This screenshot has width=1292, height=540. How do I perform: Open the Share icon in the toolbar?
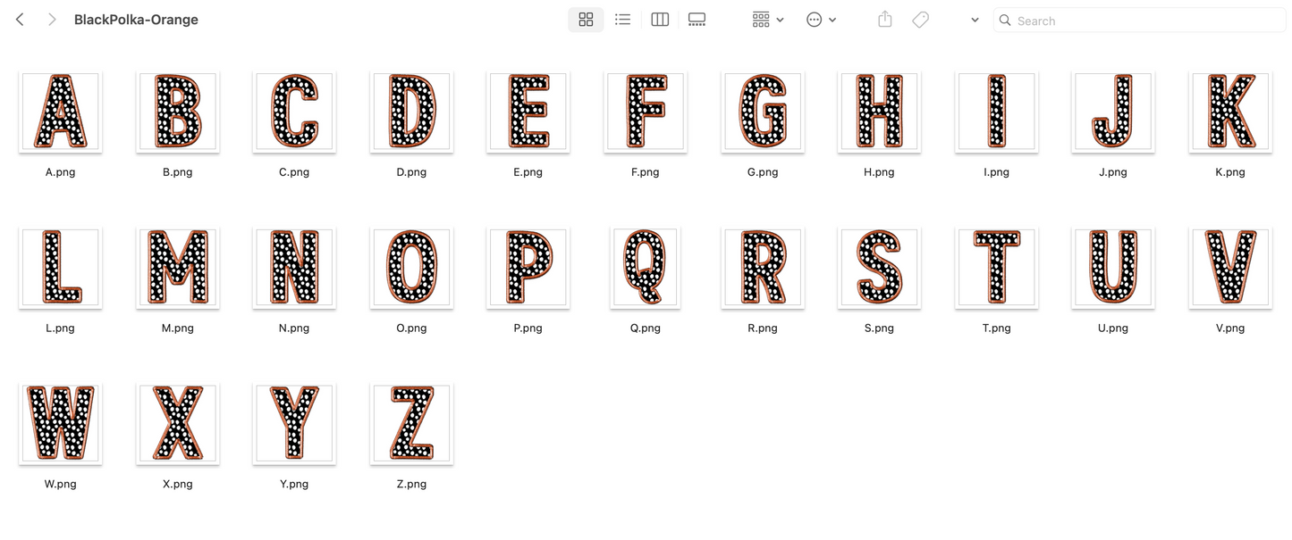tap(884, 19)
